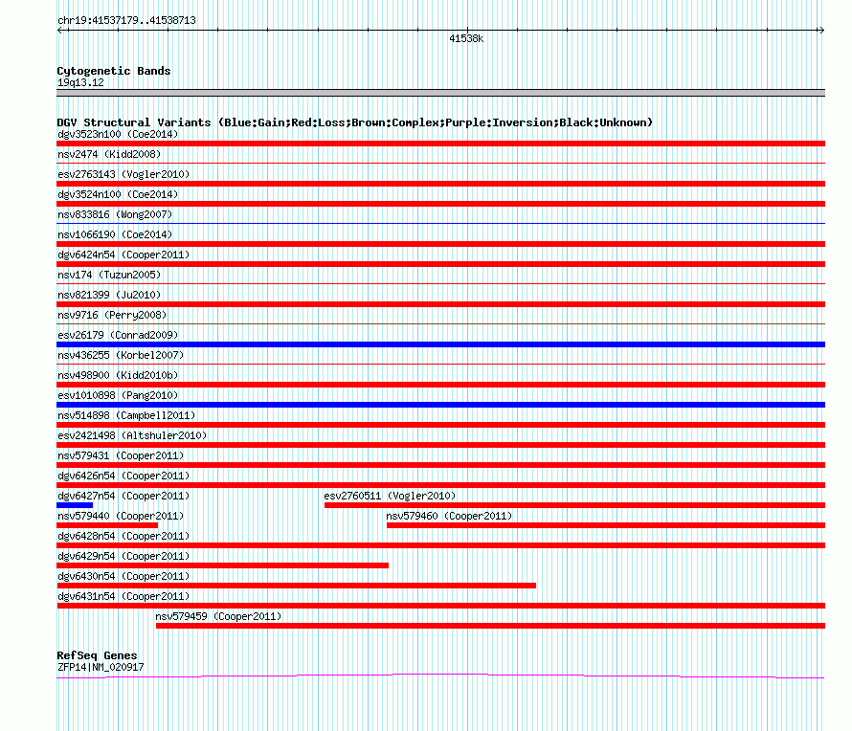Click the nsv579431 (Cooper2011) label
This screenshot has width=852, height=731.
[x=121, y=455]
